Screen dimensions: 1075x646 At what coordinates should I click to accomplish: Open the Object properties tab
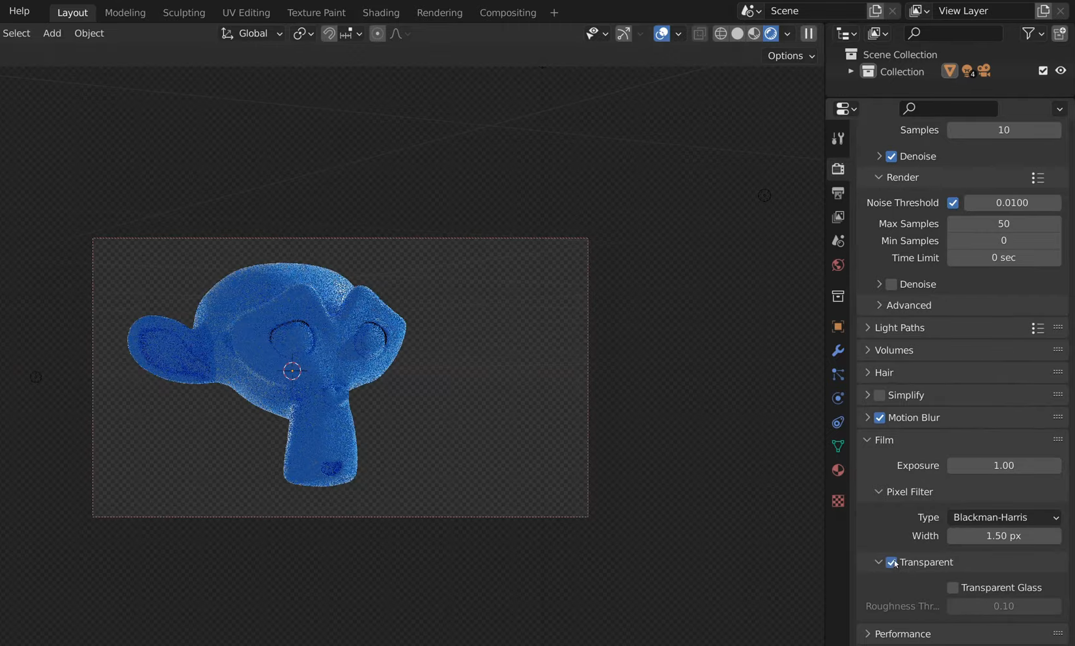click(x=838, y=326)
